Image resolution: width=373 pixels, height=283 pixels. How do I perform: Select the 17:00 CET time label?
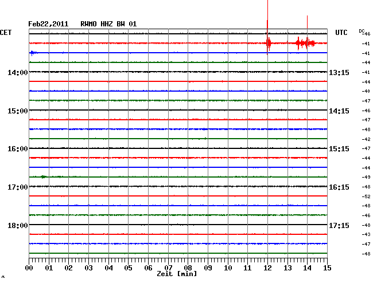coord(18,187)
